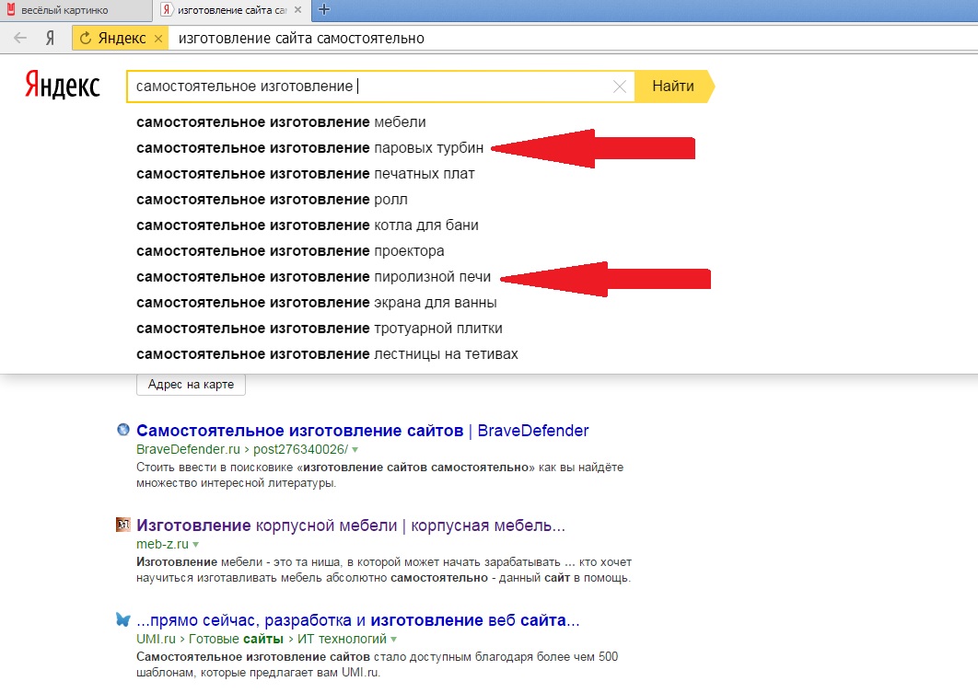Open ИТ технологий breadcrumb link
This screenshot has height=693, width=978.
[342, 639]
